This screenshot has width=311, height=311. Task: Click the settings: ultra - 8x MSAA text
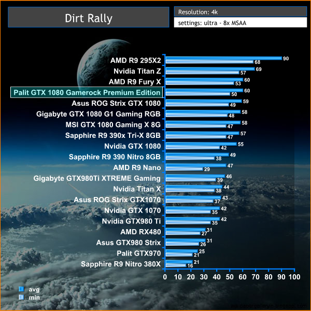[x=212, y=23]
